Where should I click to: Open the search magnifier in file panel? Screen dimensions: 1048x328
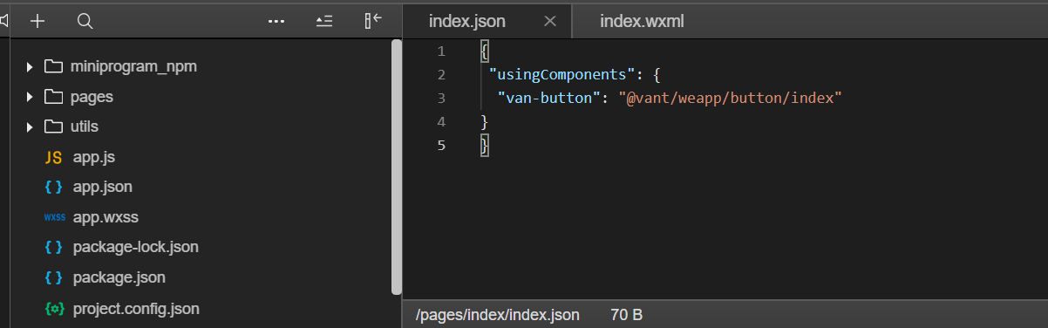click(85, 21)
